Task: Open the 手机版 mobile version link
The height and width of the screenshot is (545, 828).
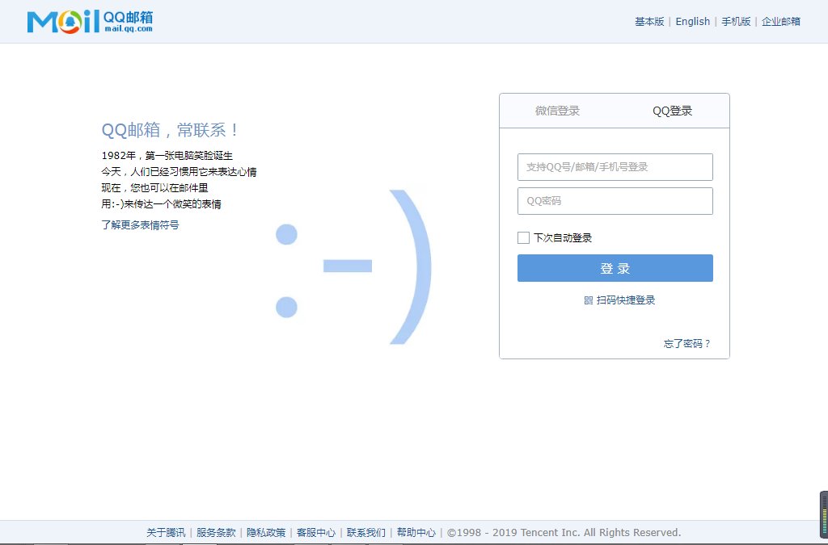Action: (x=737, y=21)
